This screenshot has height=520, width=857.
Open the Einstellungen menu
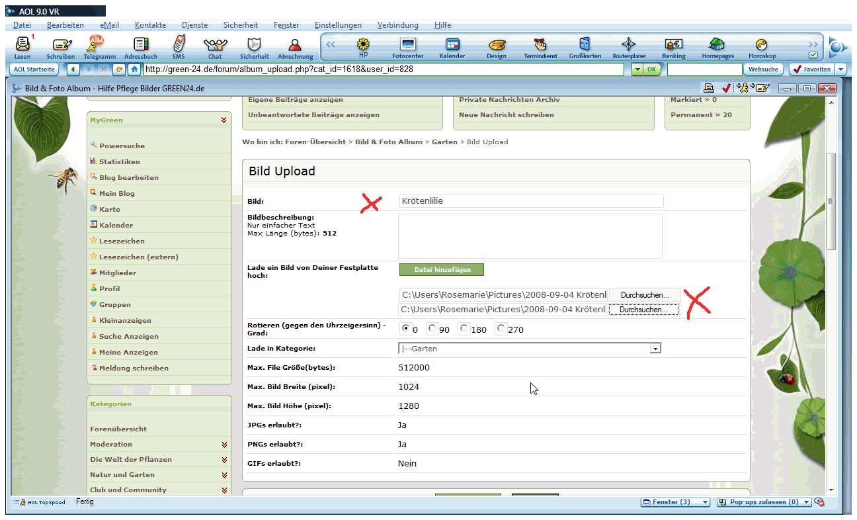[338, 25]
